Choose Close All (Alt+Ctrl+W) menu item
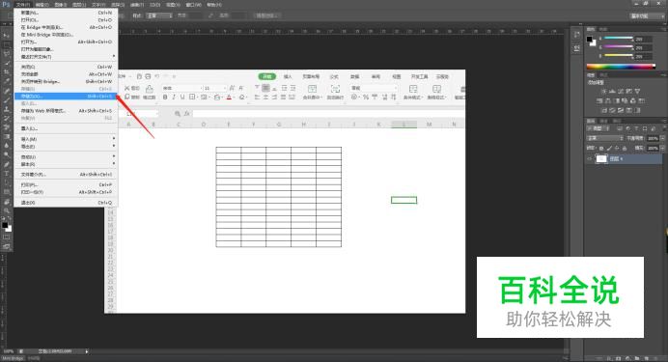668x362 pixels. [66, 74]
